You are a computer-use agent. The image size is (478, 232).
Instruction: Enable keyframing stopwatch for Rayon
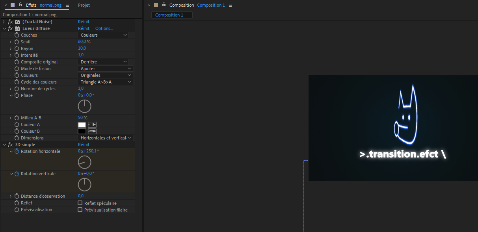pyautogui.click(x=17, y=48)
